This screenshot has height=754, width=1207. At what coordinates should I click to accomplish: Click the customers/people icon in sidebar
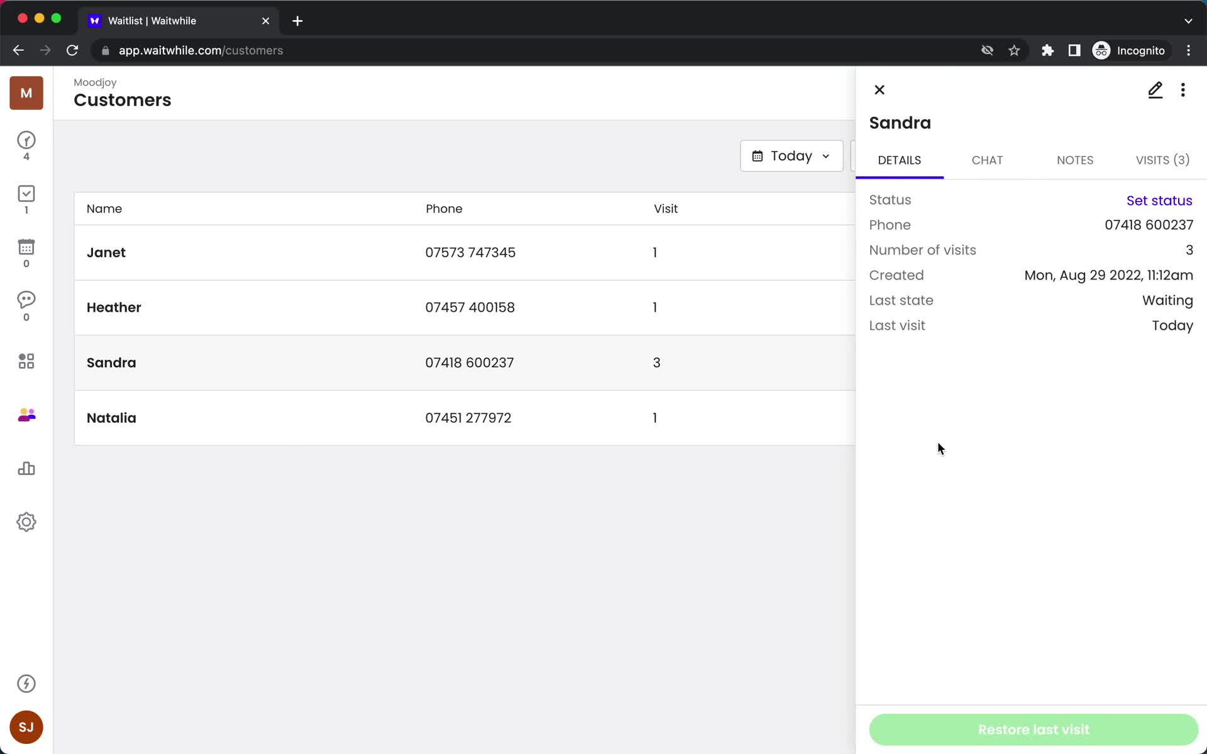pyautogui.click(x=26, y=414)
